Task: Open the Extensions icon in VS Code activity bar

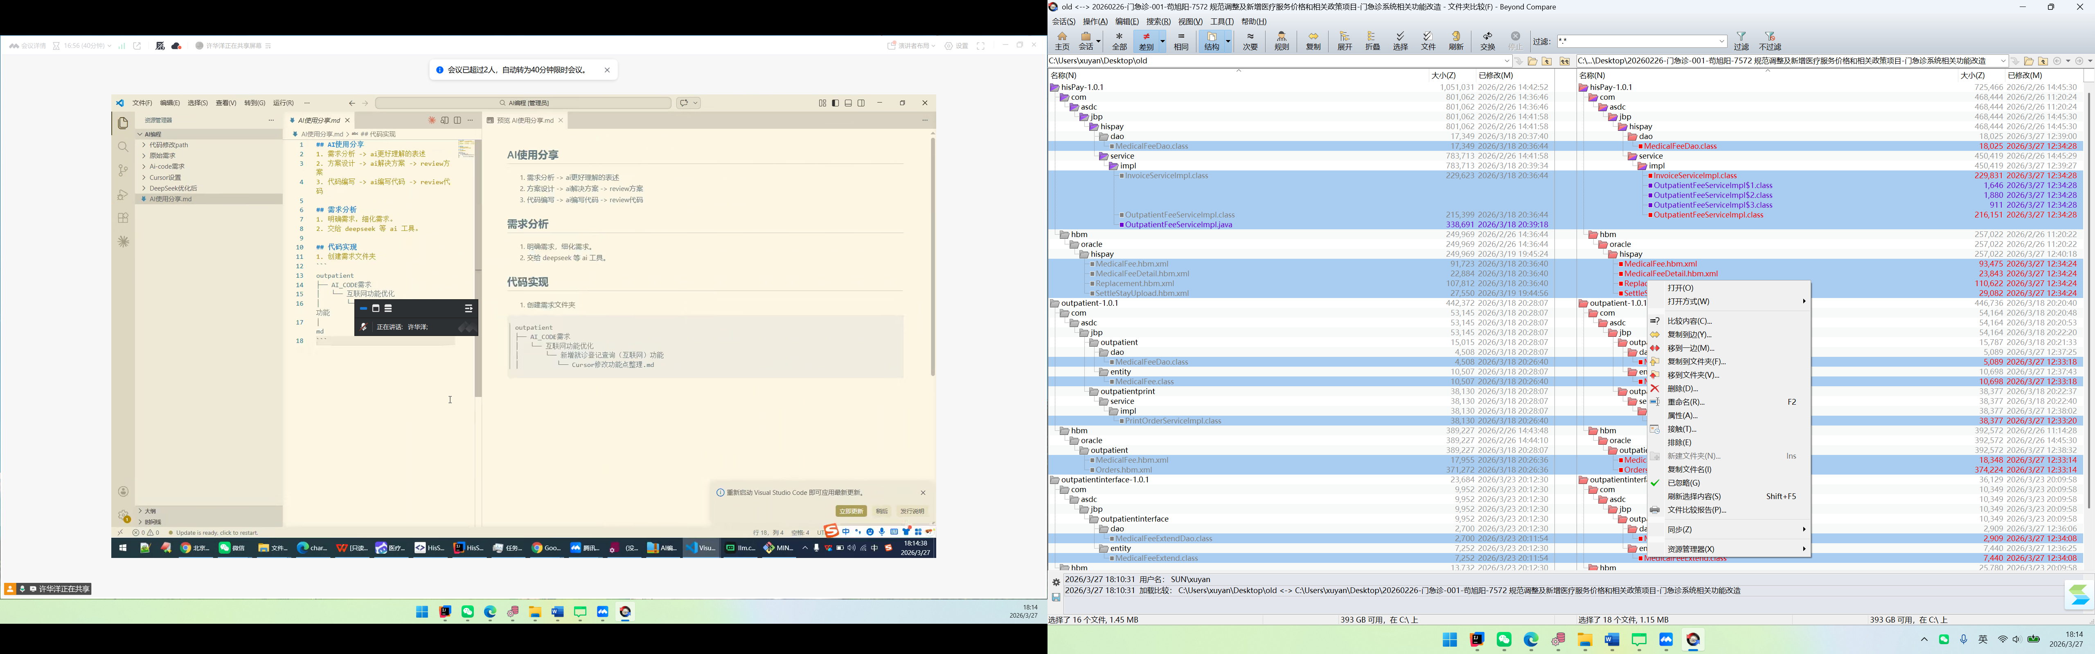Action: (x=123, y=218)
